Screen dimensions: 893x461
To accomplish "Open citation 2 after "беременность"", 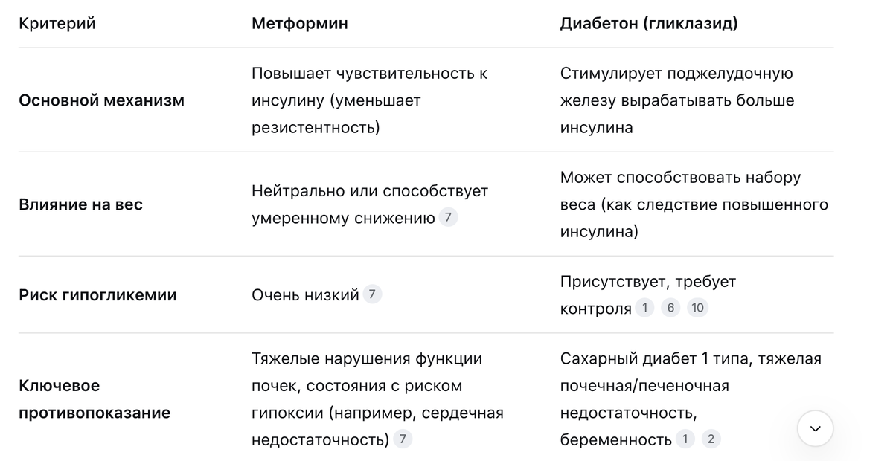I will [711, 439].
